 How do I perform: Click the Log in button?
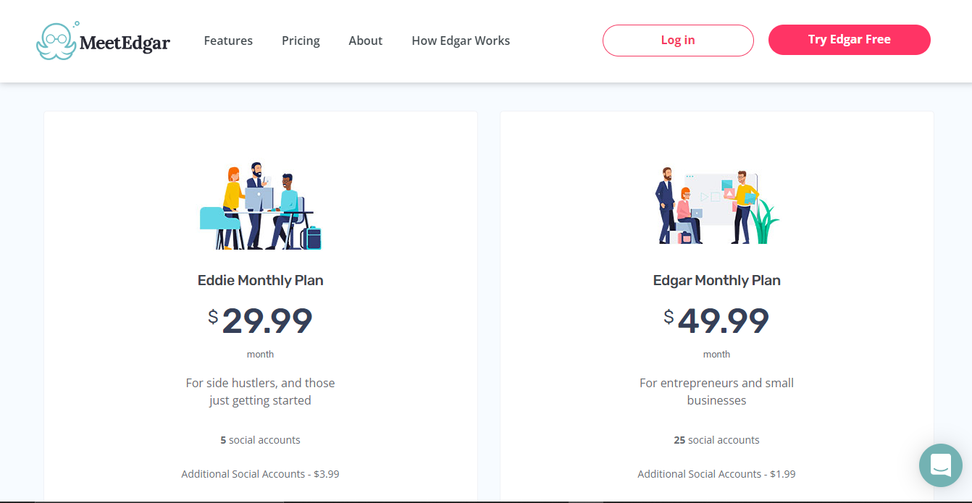678,41
